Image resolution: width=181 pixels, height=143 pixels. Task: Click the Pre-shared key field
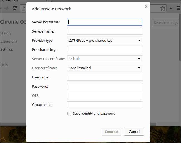(x=104, y=50)
